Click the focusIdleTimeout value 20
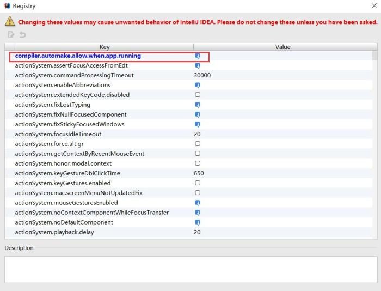The image size is (381, 291). 197,134
